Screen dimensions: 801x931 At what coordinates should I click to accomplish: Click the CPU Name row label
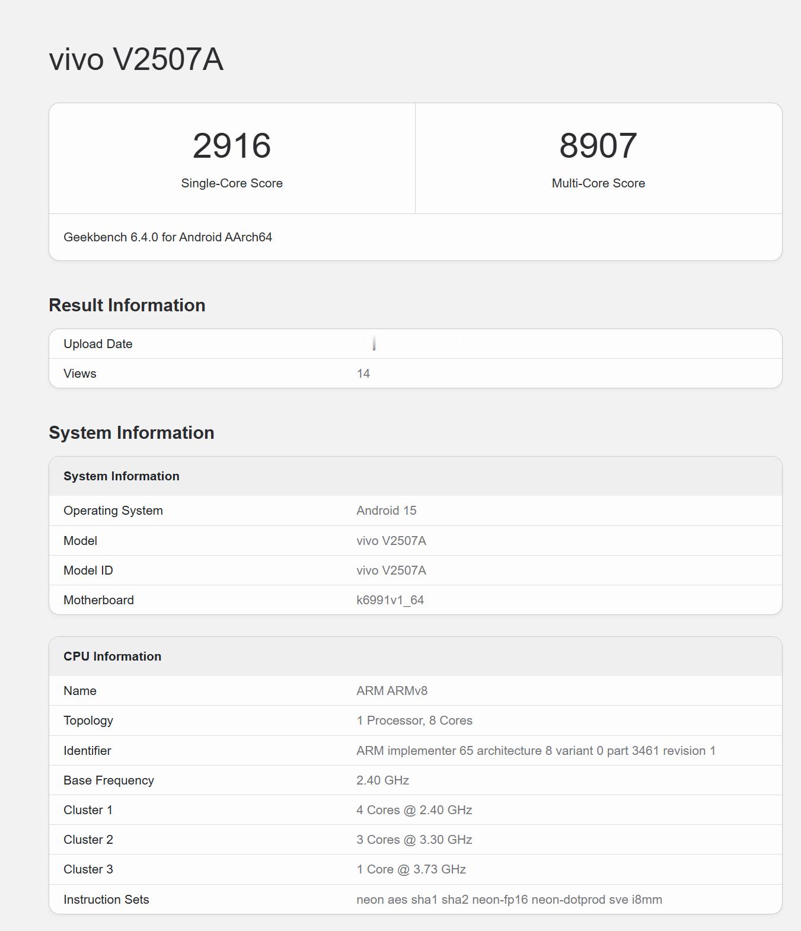coord(80,691)
